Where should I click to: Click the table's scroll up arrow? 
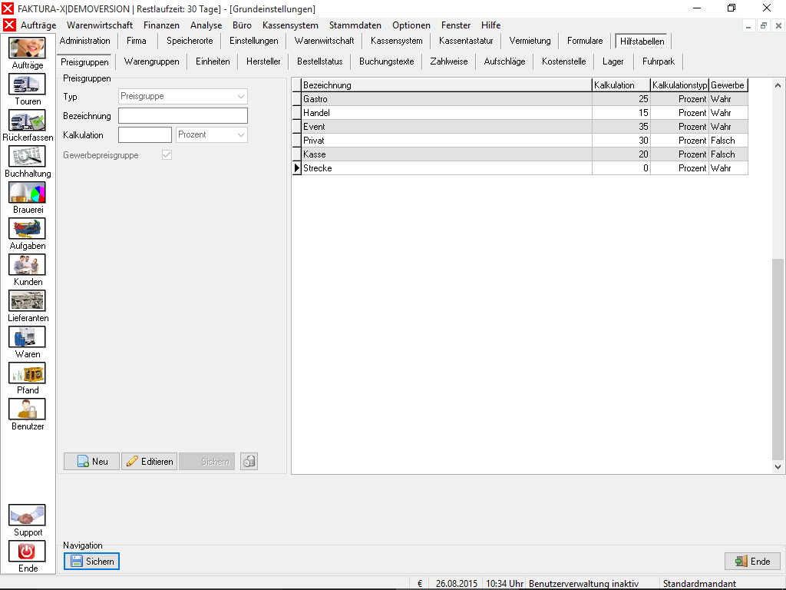click(x=778, y=85)
